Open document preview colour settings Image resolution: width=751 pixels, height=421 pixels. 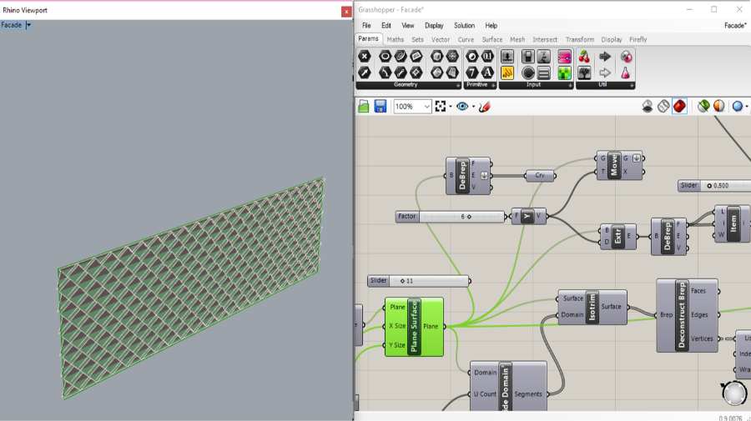point(719,106)
